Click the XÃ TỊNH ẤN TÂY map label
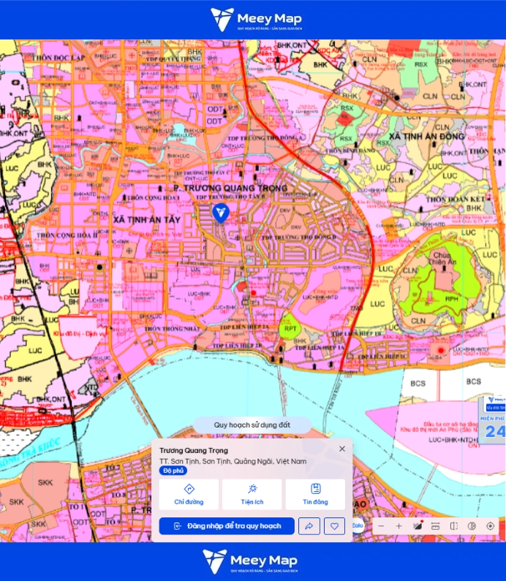 click(x=147, y=220)
